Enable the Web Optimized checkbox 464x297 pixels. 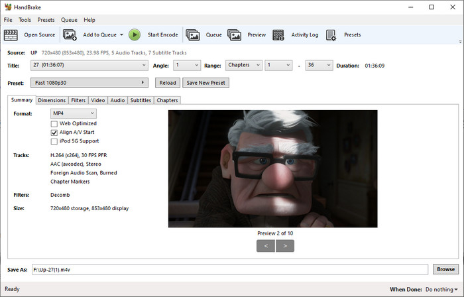coord(54,124)
